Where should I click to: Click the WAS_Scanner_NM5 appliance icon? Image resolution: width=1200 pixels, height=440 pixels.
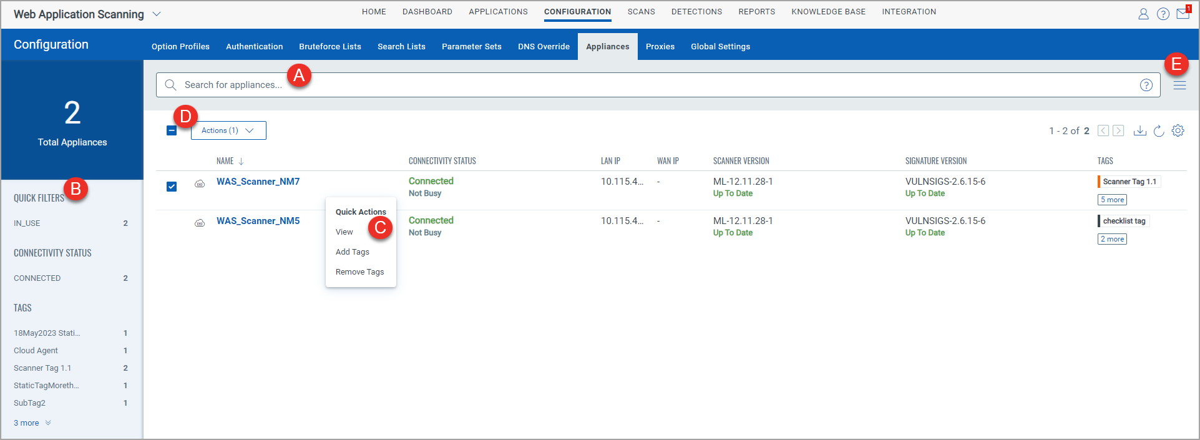click(x=200, y=223)
